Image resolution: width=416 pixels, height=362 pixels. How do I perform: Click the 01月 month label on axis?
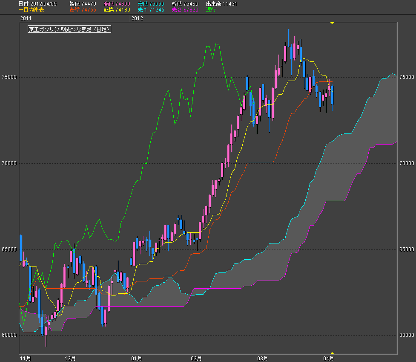point(136,358)
